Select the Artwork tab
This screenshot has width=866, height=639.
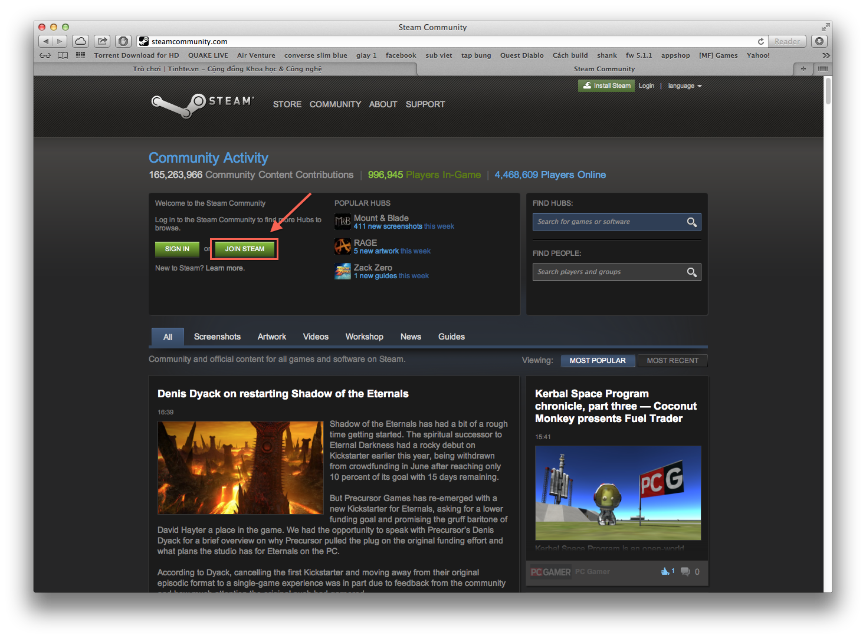tap(272, 337)
